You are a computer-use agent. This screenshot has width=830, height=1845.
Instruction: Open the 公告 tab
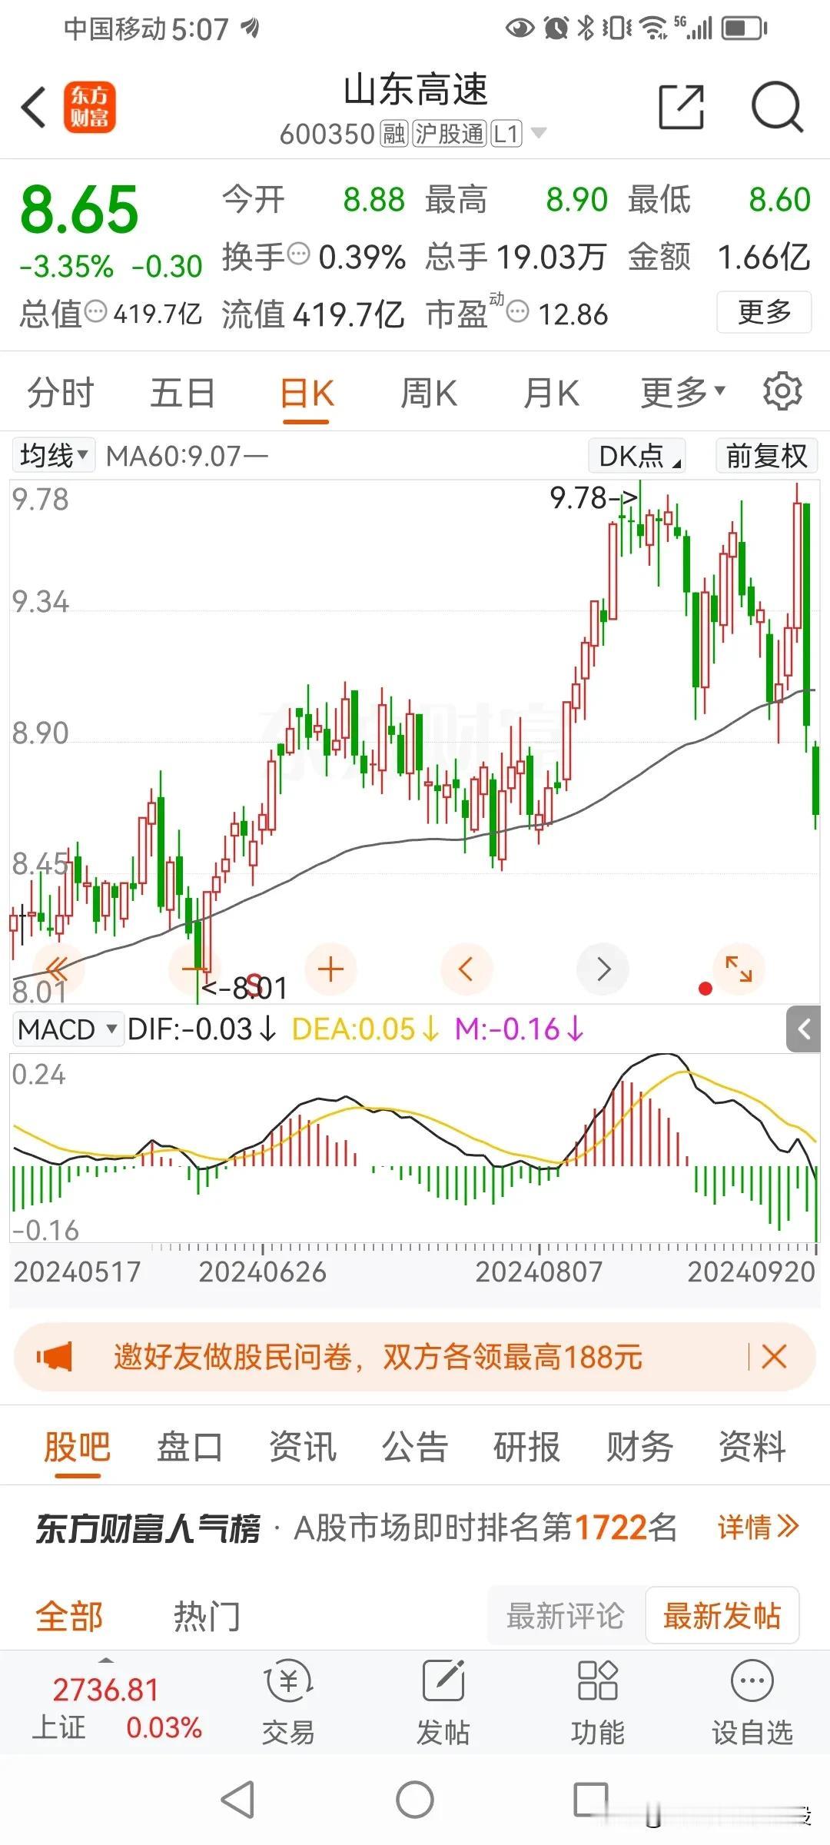(415, 1447)
